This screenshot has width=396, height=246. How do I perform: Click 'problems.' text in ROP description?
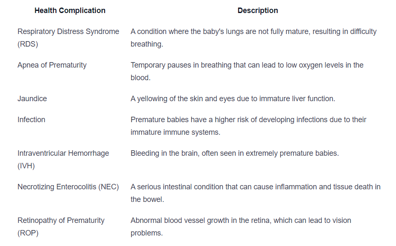147,233
